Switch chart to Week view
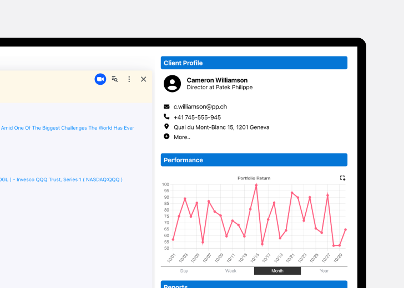This screenshot has width=404, height=288. coord(231,271)
